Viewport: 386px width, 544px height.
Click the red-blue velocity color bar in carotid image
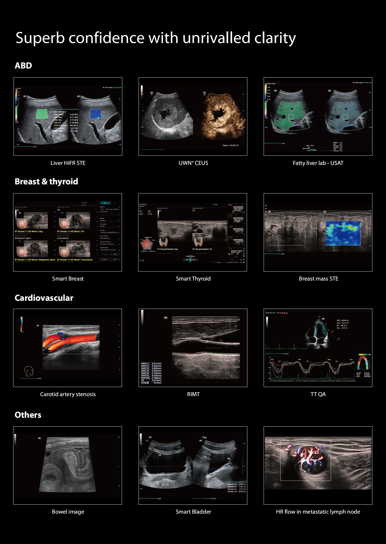[22, 324]
